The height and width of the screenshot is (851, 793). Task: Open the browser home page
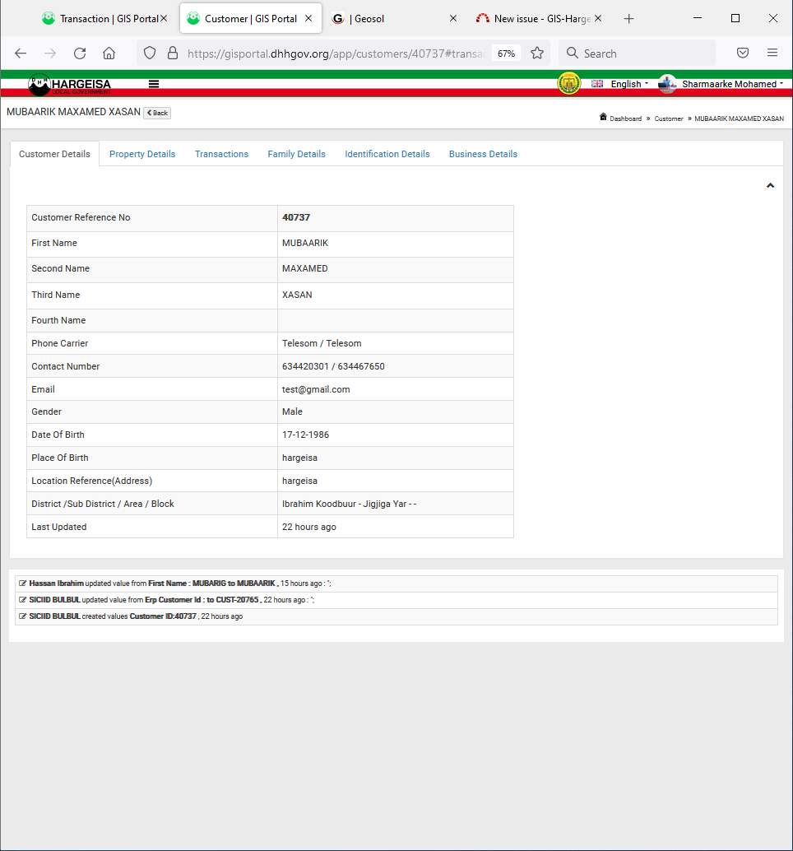coord(109,53)
